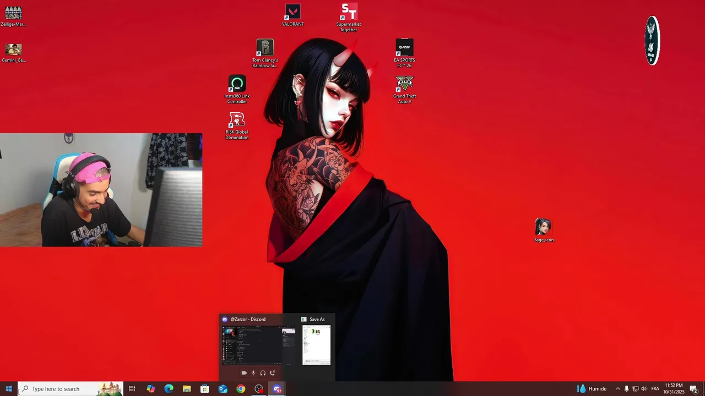Image resolution: width=705 pixels, height=396 pixels.
Task: Select the Zellige-Mar... image file icon
Action: (14, 16)
